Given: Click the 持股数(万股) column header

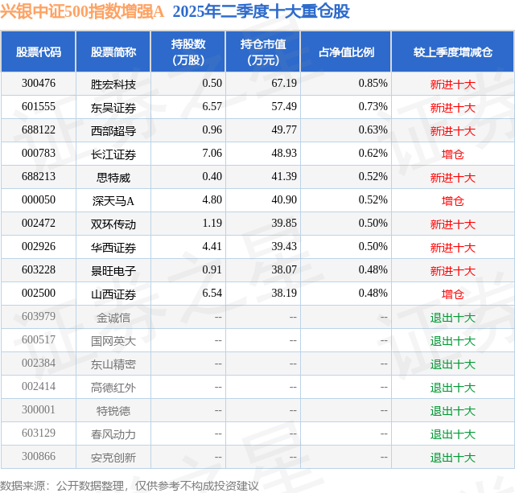Looking at the screenshot, I should pos(188,51).
